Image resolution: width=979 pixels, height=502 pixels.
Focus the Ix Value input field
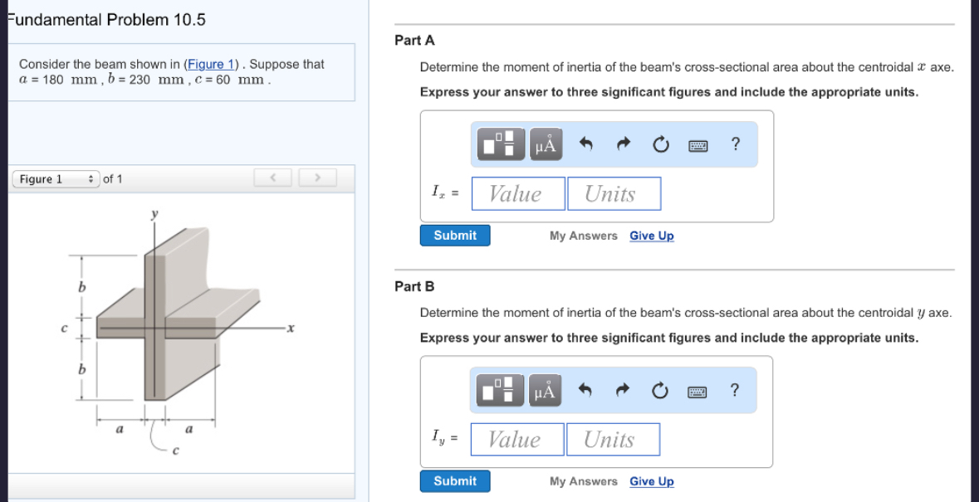tap(518, 194)
